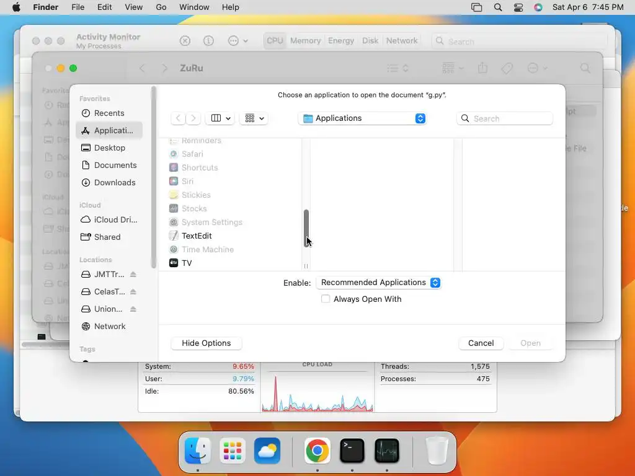Open the Shared folder in the sidebar
Screen dimensions: 635x476
(109, 237)
